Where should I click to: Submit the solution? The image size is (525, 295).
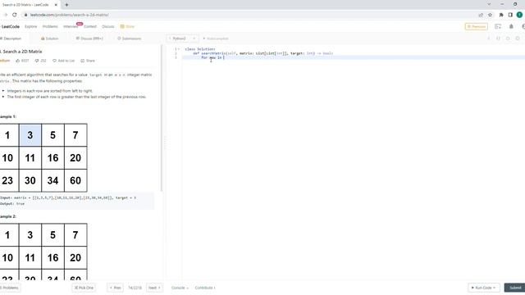click(x=515, y=288)
